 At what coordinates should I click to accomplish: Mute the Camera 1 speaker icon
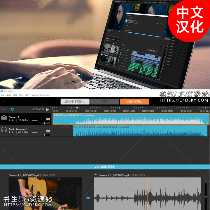(x=48, y=119)
